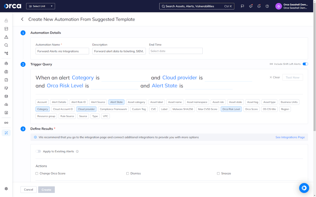
Task: Open announcements megaphone icon
Action: pos(251,6)
